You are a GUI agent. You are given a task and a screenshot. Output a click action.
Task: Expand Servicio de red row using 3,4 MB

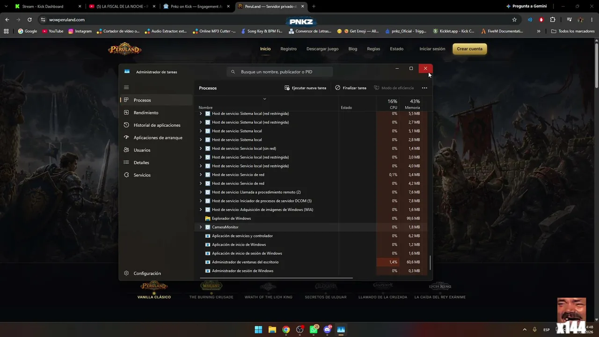[x=201, y=175]
